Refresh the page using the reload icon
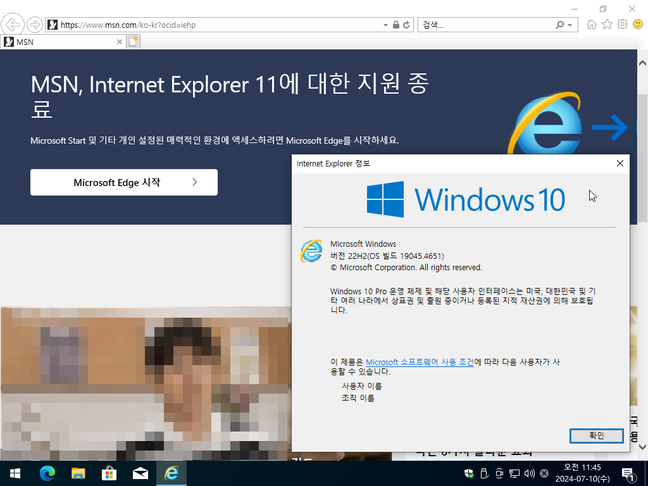The image size is (648, 486). 407,25
